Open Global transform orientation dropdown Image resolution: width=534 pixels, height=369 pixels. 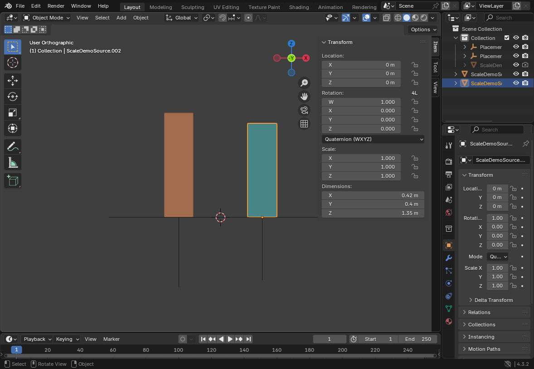(x=181, y=18)
